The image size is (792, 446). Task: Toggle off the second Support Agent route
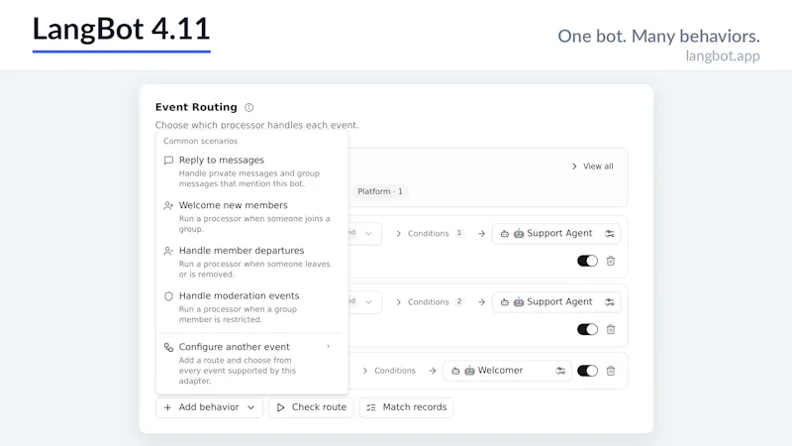[587, 330]
